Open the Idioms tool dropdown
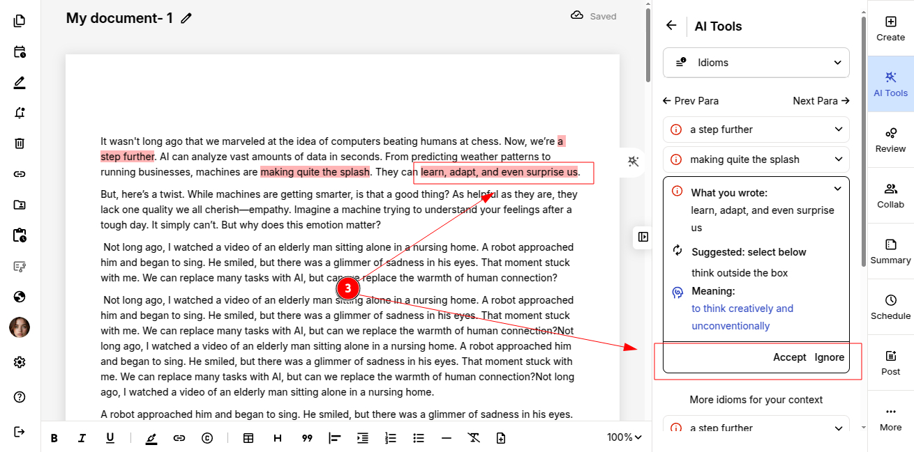This screenshot has height=452, width=914. point(756,63)
